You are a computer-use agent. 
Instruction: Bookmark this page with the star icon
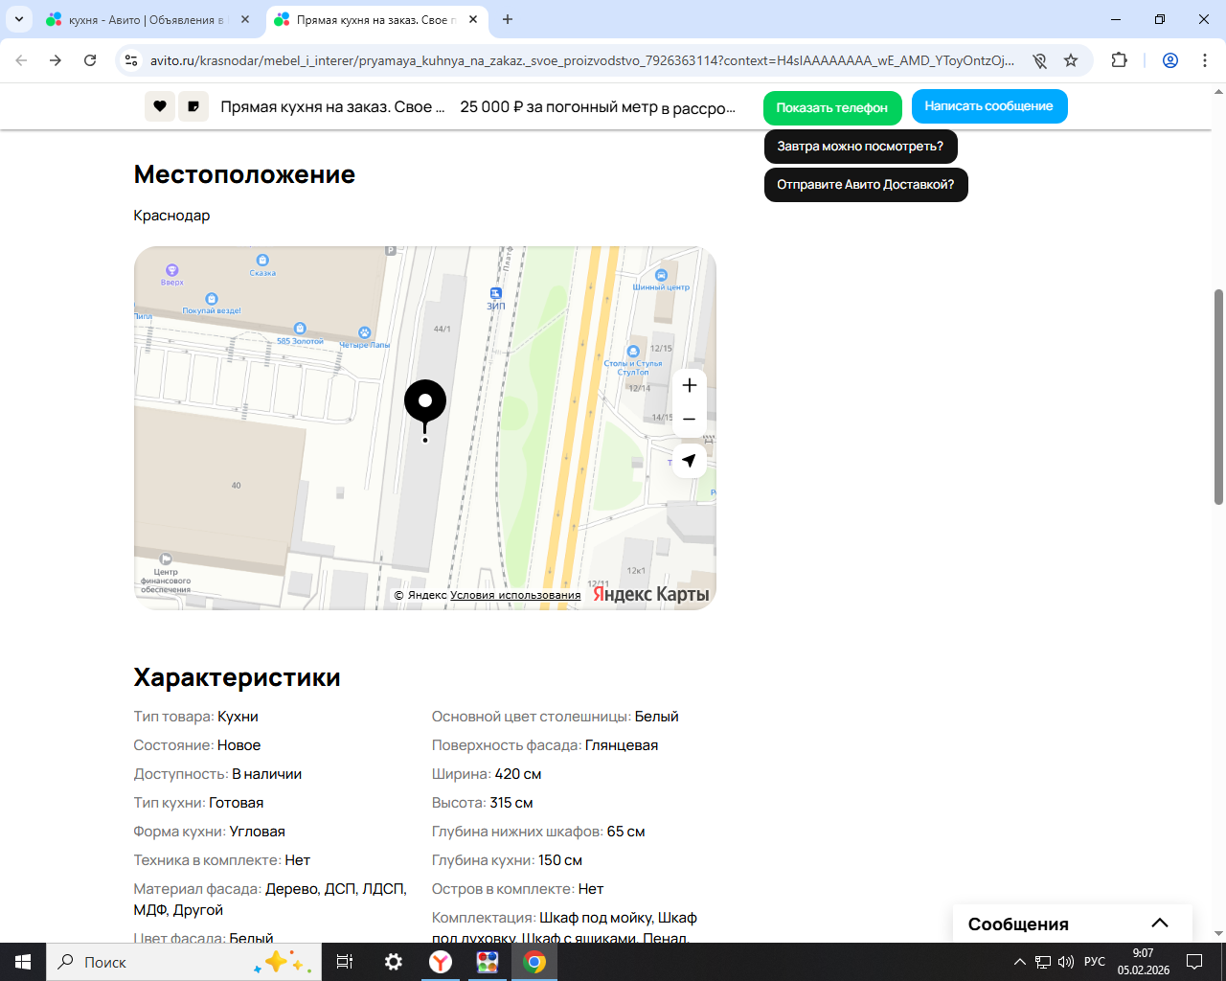coord(1071,60)
